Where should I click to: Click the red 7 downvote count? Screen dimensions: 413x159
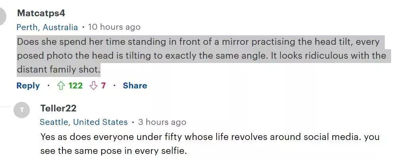click(x=103, y=86)
